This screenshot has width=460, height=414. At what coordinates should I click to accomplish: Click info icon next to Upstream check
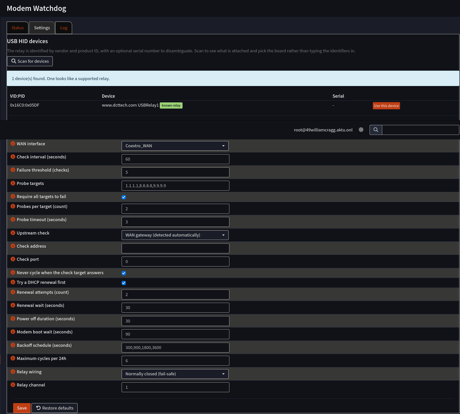coord(13,232)
